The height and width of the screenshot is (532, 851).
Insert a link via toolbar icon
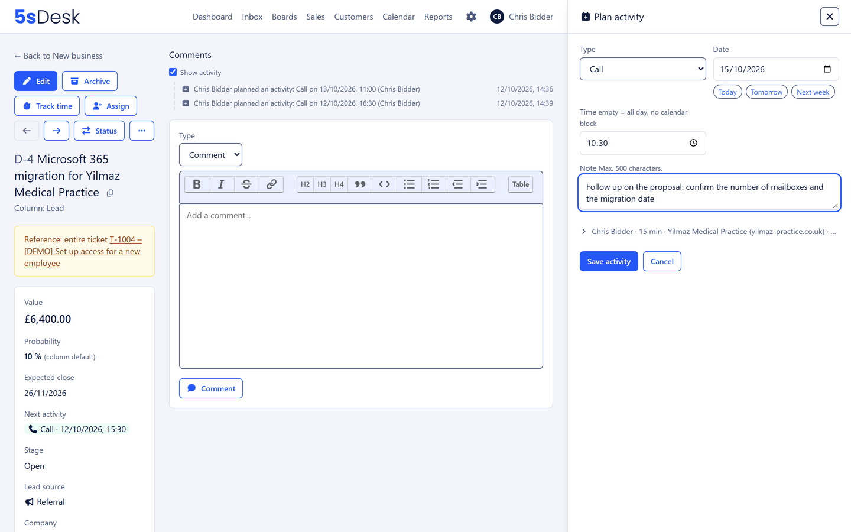[271, 184]
